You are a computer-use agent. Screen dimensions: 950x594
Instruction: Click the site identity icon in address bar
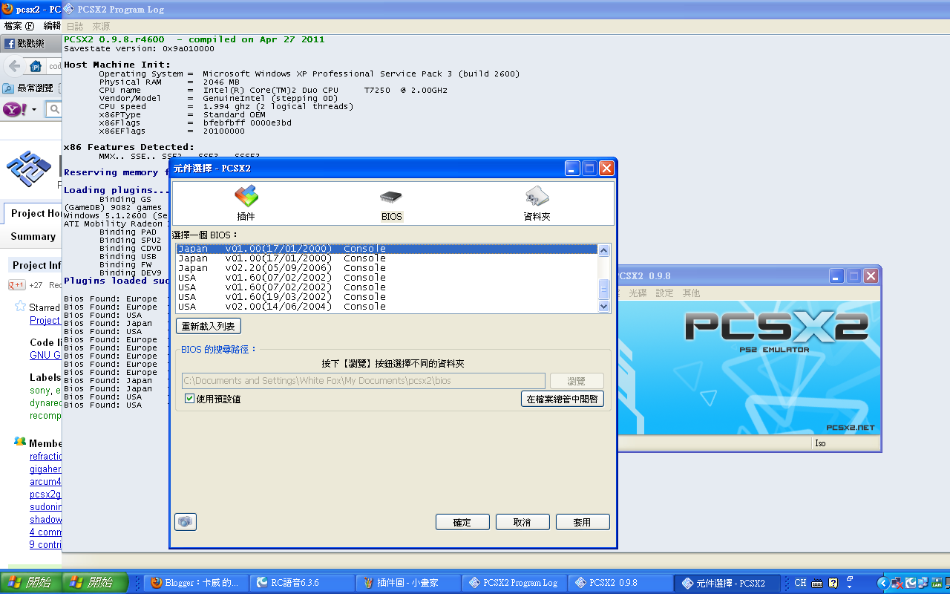coord(35,66)
